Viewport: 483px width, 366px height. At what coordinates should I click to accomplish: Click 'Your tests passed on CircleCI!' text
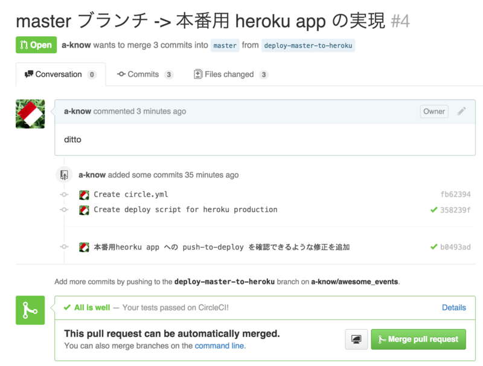pos(176,307)
